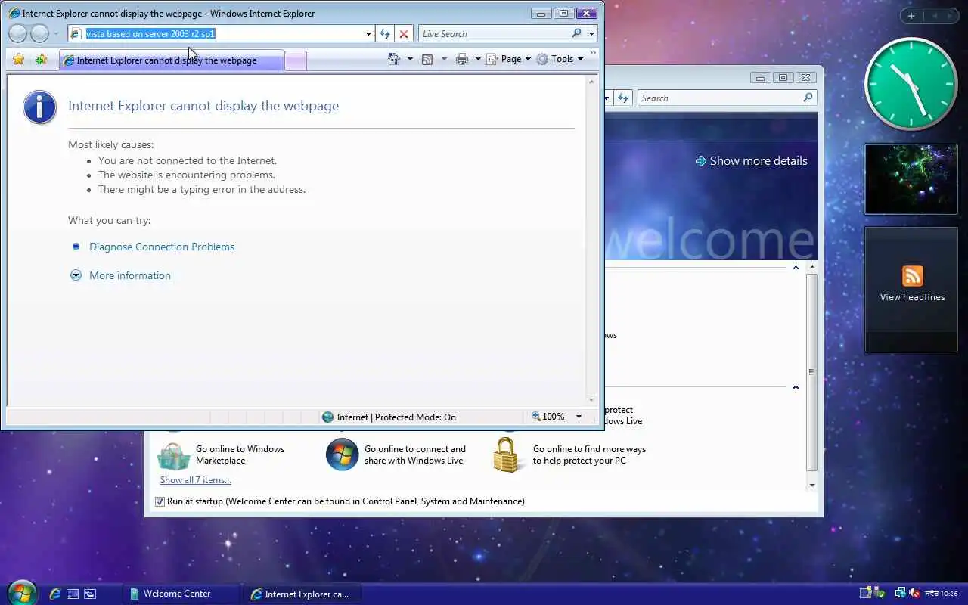Image resolution: width=968 pixels, height=605 pixels.
Task: Click Show more details in Welcome Center
Action: (x=751, y=160)
